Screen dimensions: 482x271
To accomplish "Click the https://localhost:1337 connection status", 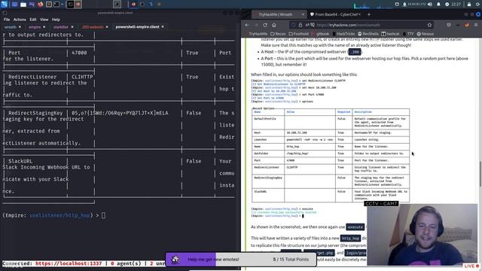I will click(x=69, y=263).
